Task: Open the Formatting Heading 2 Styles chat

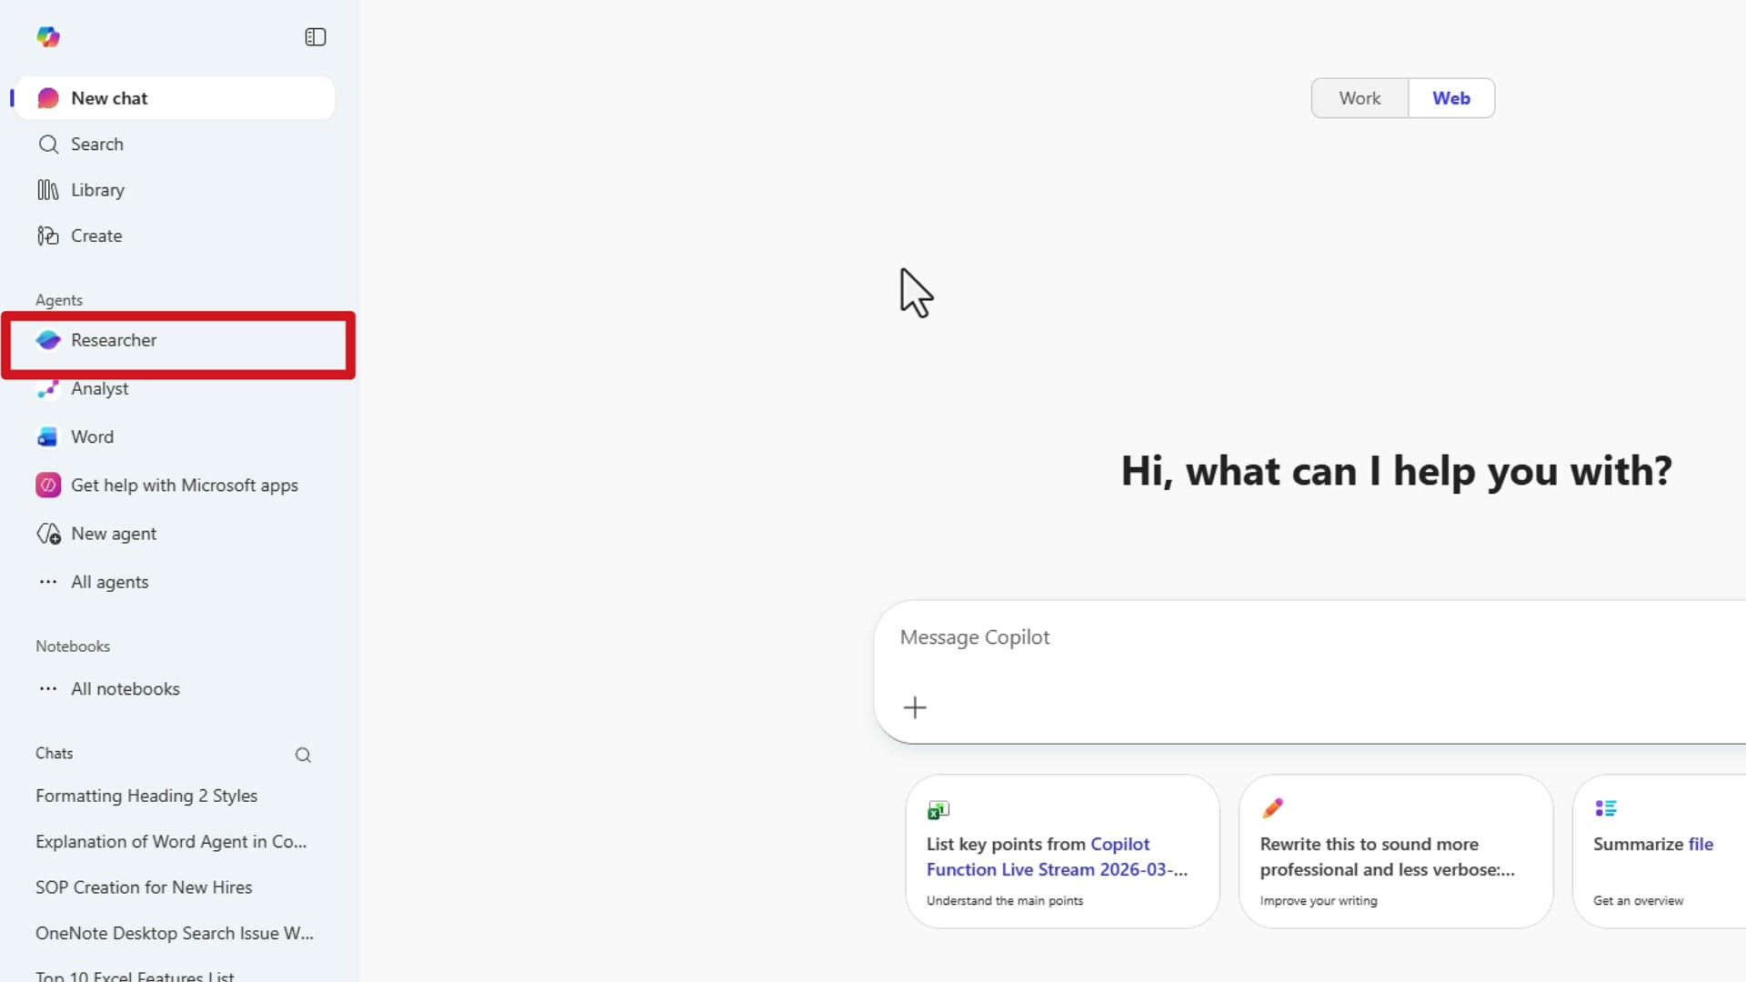Action: coord(145,795)
